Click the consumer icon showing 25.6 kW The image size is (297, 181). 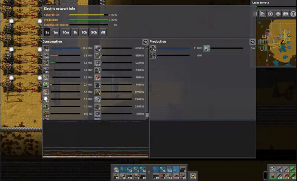(97, 106)
